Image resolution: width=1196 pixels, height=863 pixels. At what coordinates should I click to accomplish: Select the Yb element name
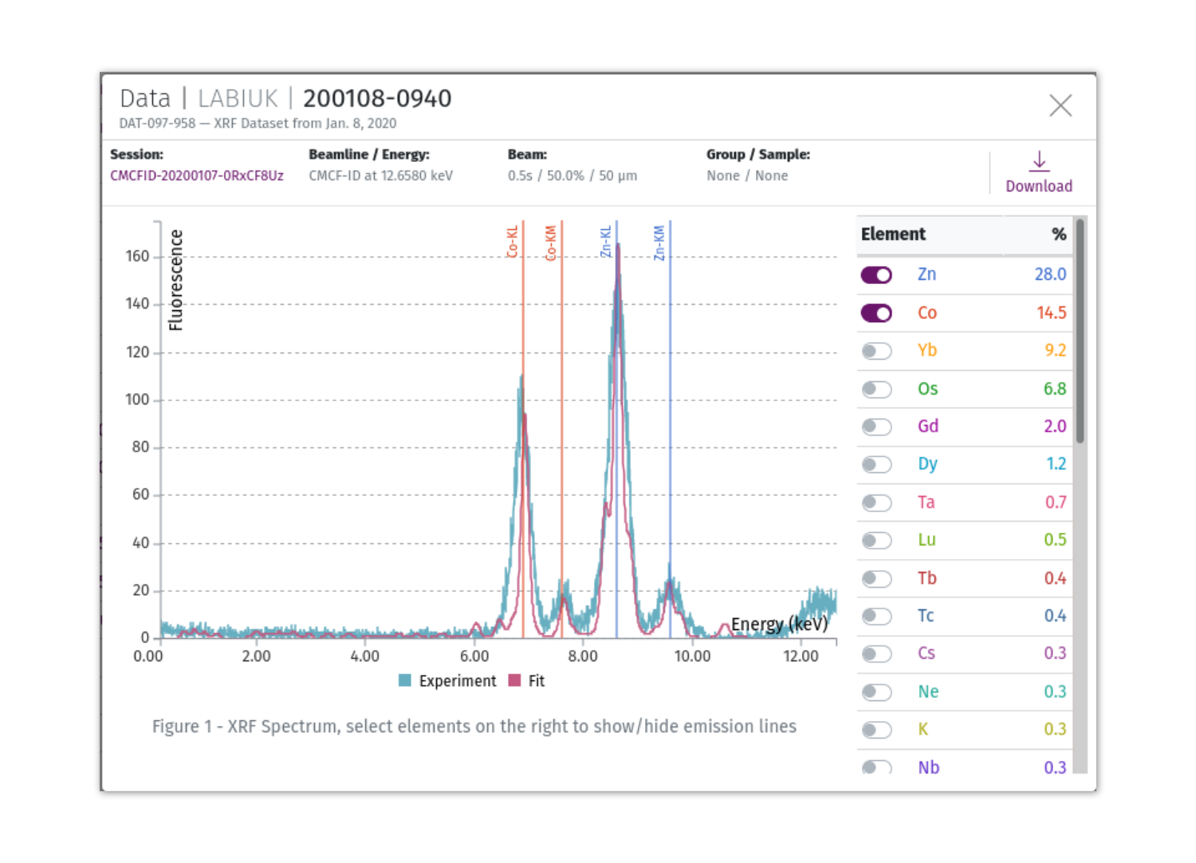click(x=927, y=350)
